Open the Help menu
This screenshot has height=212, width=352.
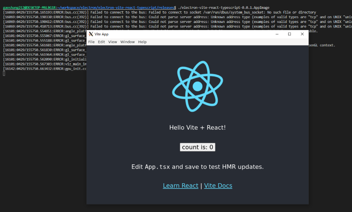(142, 42)
